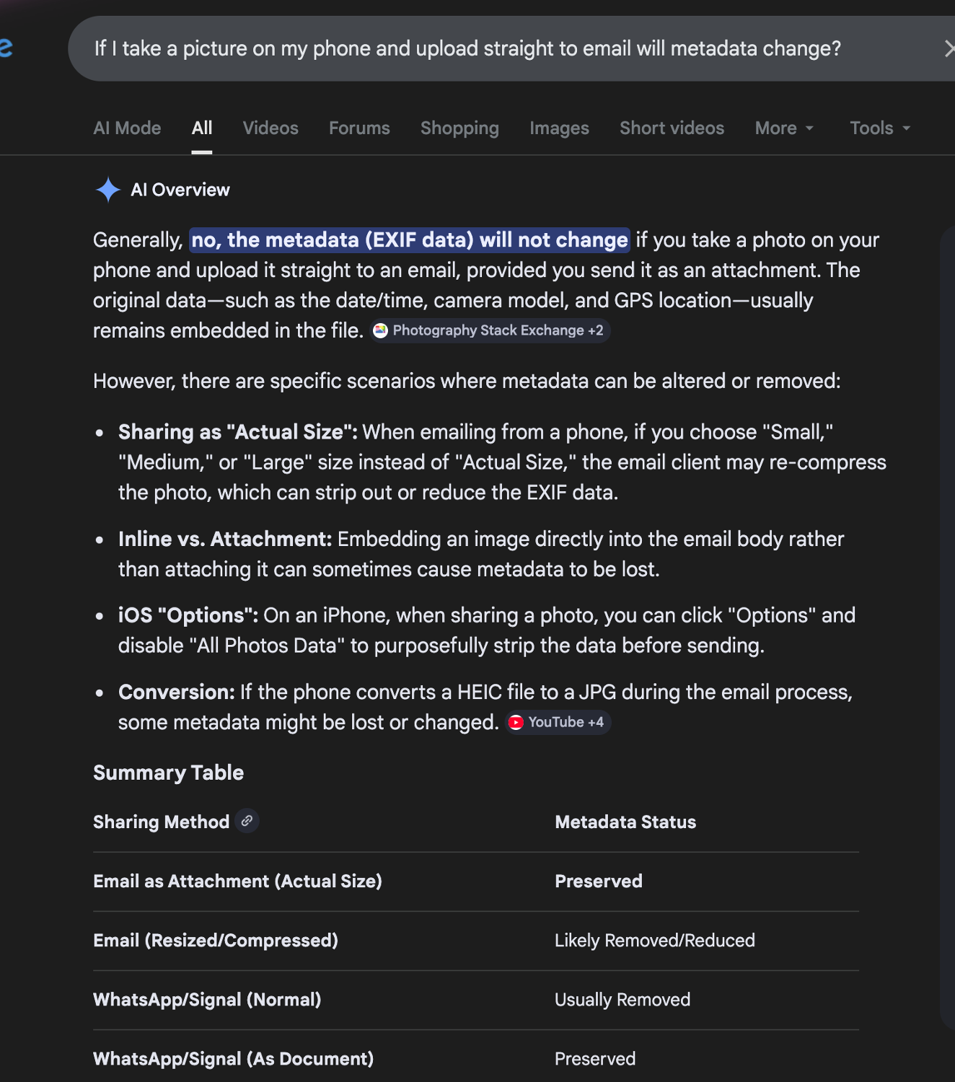
Task: Click the Summary Table heading
Action: 168,773
